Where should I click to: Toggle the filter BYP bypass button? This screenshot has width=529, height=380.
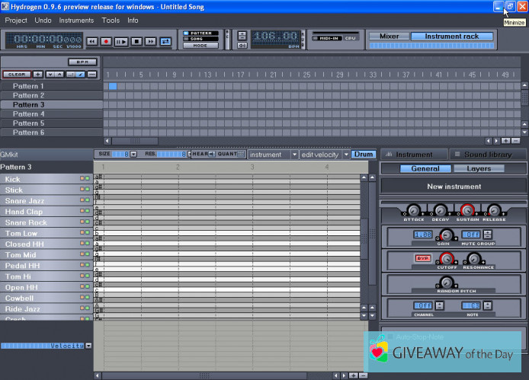422,258
